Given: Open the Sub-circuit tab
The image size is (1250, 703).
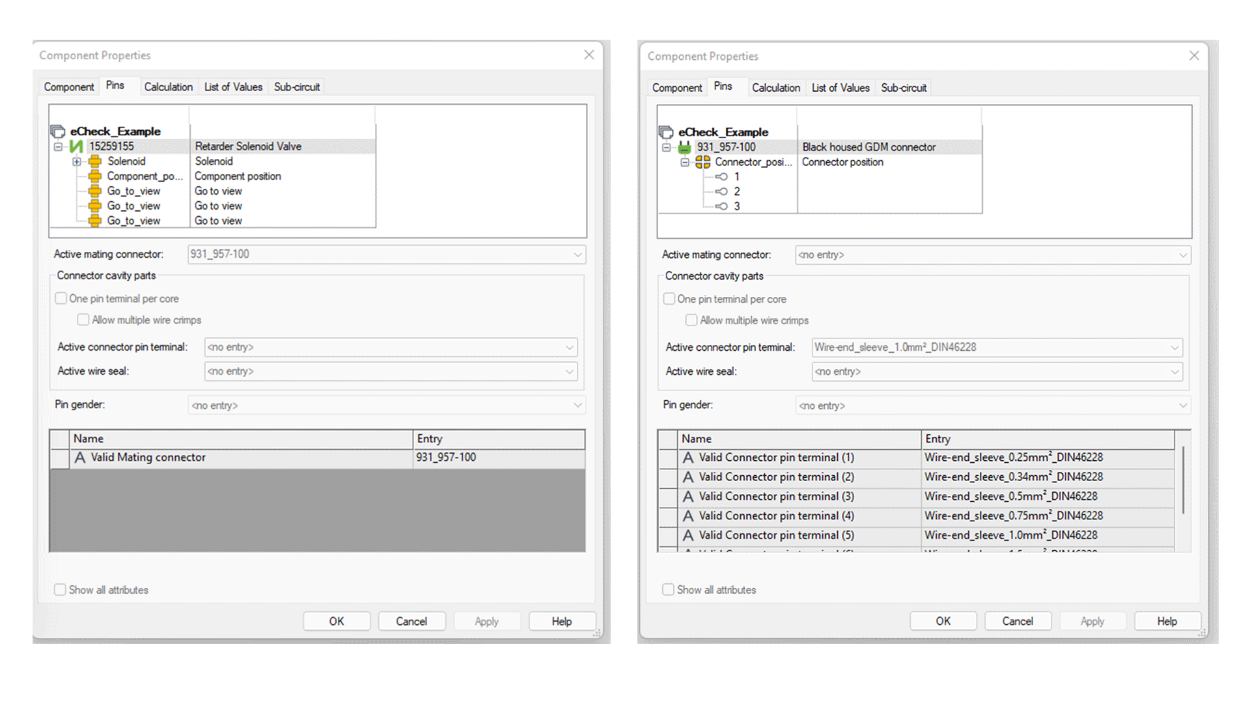Looking at the screenshot, I should [x=296, y=86].
